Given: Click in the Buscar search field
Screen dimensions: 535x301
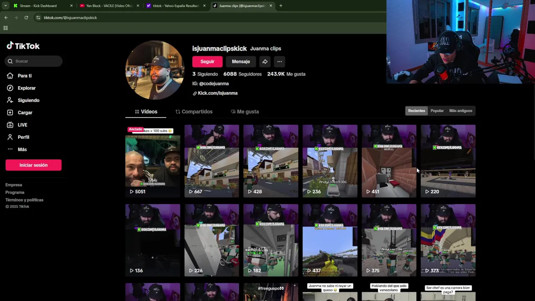Looking at the screenshot, I should [34, 61].
